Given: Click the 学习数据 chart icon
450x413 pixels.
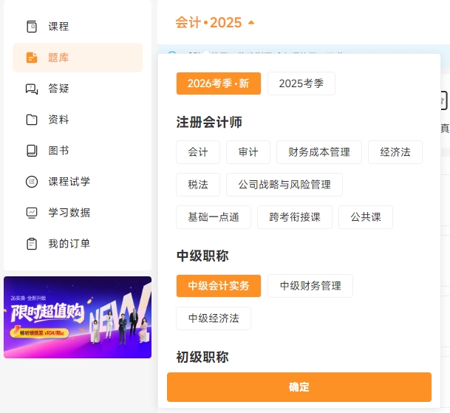Looking at the screenshot, I should click(x=32, y=213).
